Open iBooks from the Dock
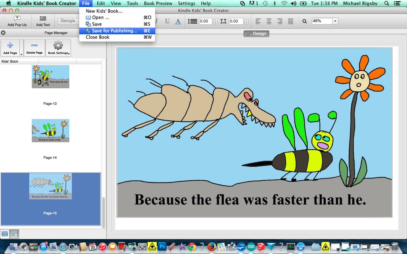Screen dimensions: 407x254 point(112,247)
